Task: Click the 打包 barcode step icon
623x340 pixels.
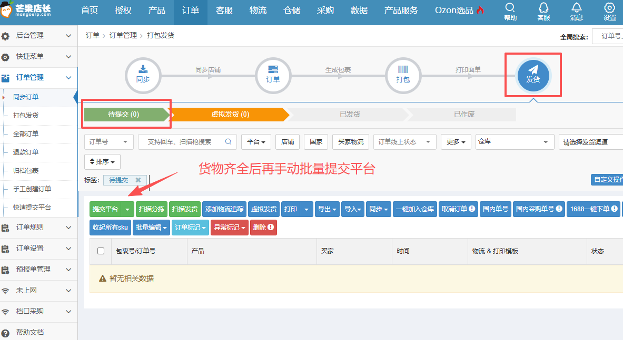Action: [403, 76]
